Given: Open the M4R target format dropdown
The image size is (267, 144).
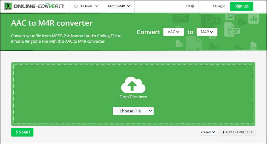Looking at the screenshot, I should coord(207,32).
